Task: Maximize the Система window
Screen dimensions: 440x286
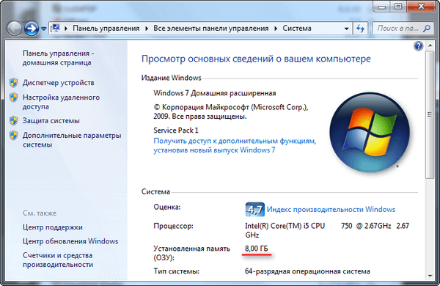Action: 398,7
